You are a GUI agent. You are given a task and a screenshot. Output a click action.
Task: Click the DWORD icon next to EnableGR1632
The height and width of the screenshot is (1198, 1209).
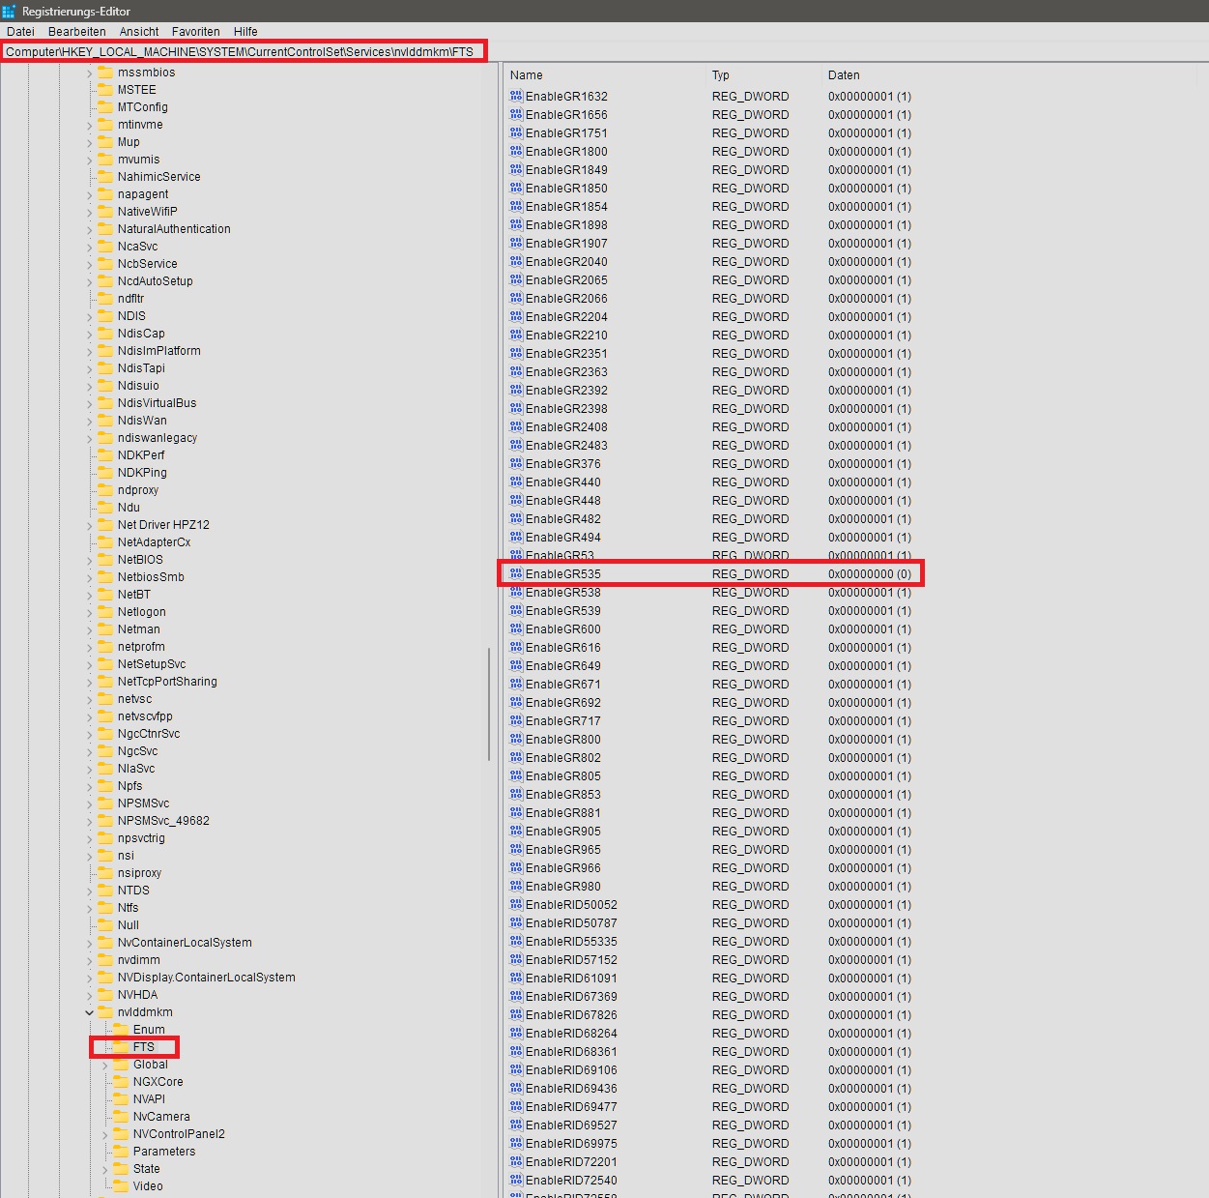click(x=516, y=97)
